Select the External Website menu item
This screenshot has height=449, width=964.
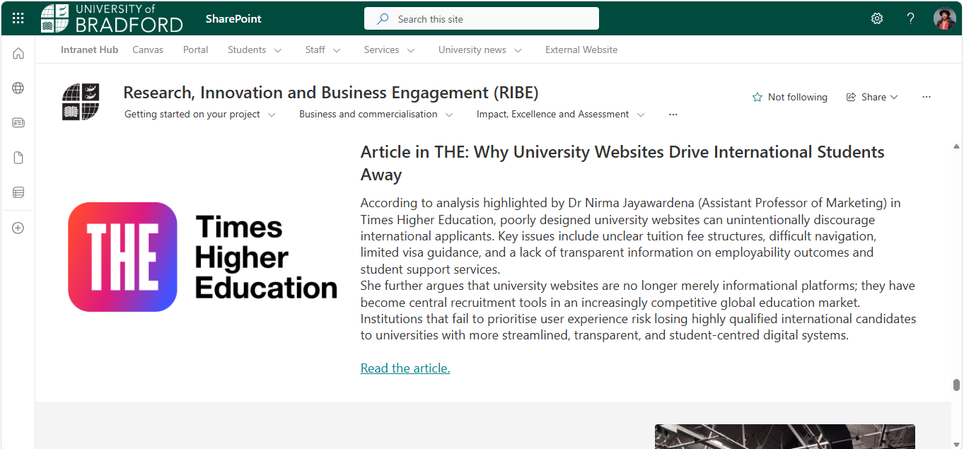581,49
